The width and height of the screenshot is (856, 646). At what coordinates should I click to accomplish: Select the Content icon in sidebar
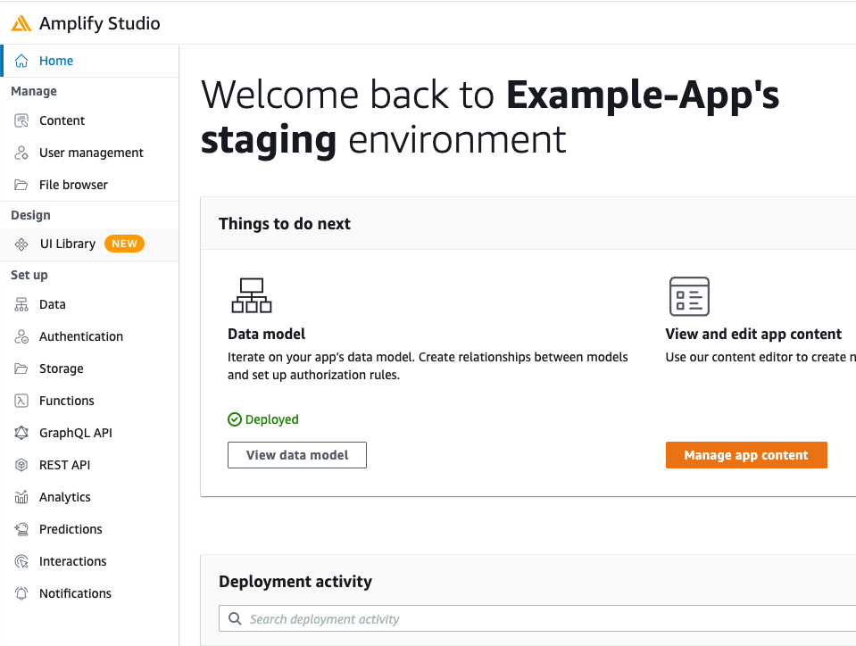[20, 120]
